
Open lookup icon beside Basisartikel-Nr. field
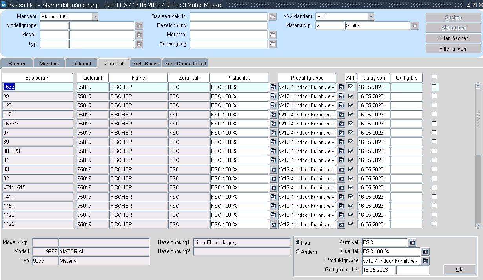pyautogui.click(x=273, y=17)
